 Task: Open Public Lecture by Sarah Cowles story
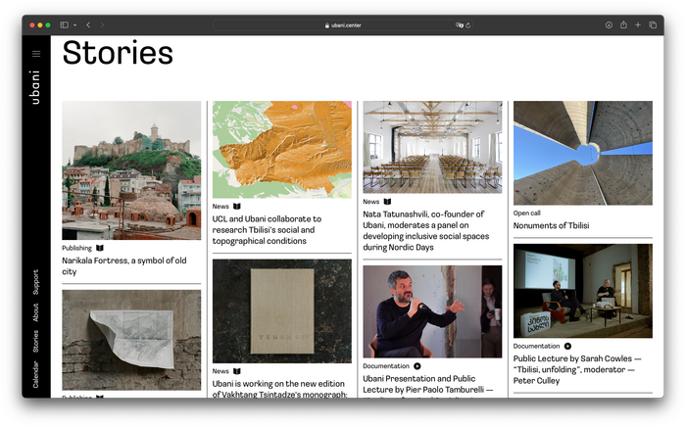577,370
